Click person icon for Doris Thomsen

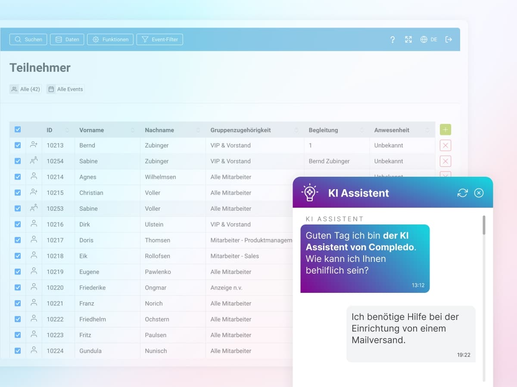point(34,240)
